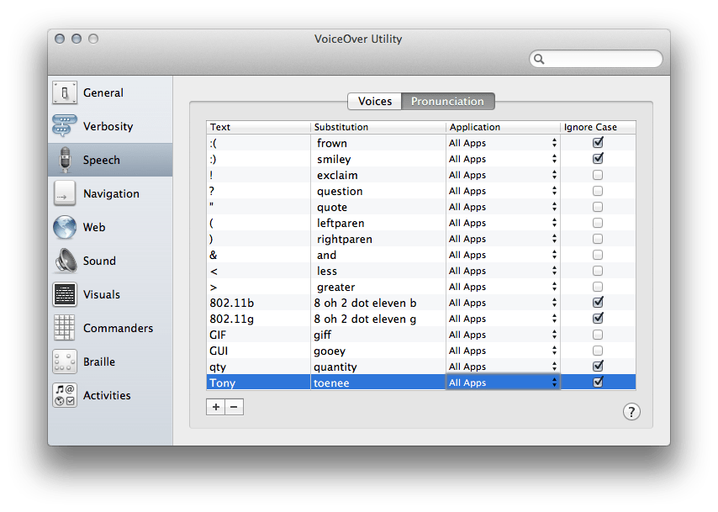The height and width of the screenshot is (512, 718).
Task: Open Application dropdown for leftparen row
Action: coord(503,223)
